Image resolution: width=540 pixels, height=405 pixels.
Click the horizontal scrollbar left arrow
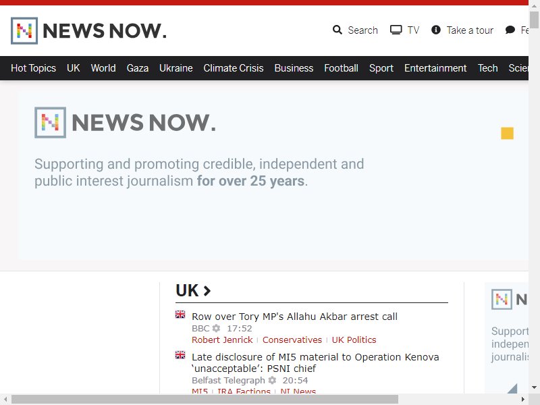pyautogui.click(x=5, y=400)
